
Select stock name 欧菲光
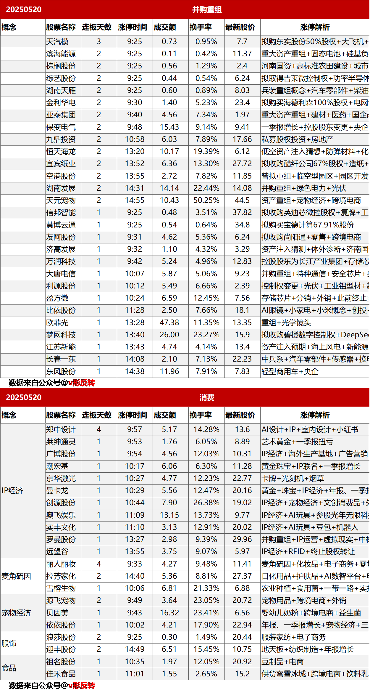click(57, 322)
